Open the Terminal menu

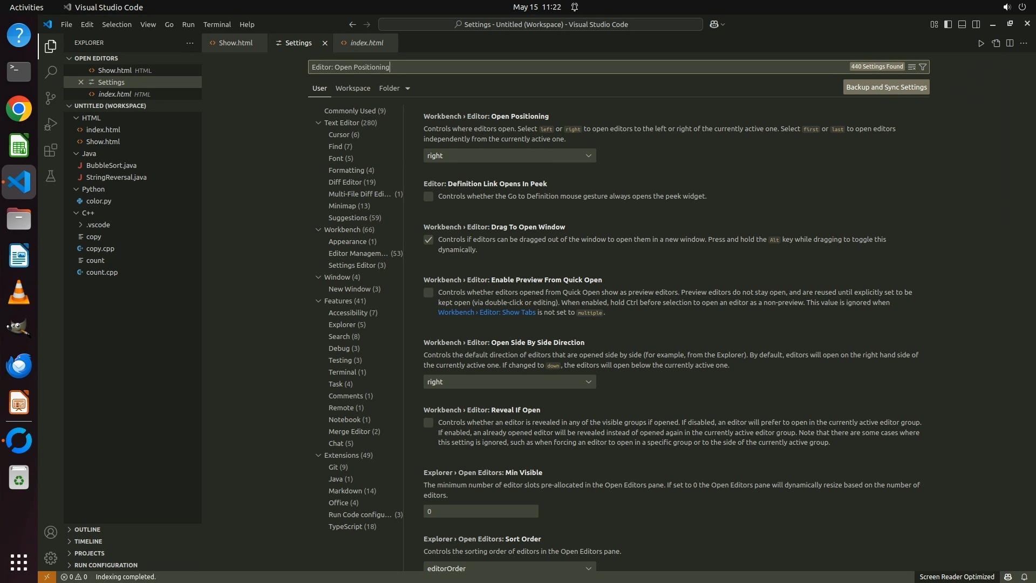(x=216, y=24)
